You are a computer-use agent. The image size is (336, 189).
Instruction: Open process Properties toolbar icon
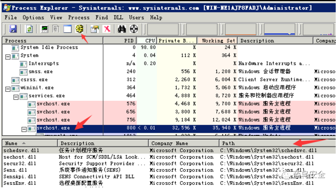pos(95,29)
